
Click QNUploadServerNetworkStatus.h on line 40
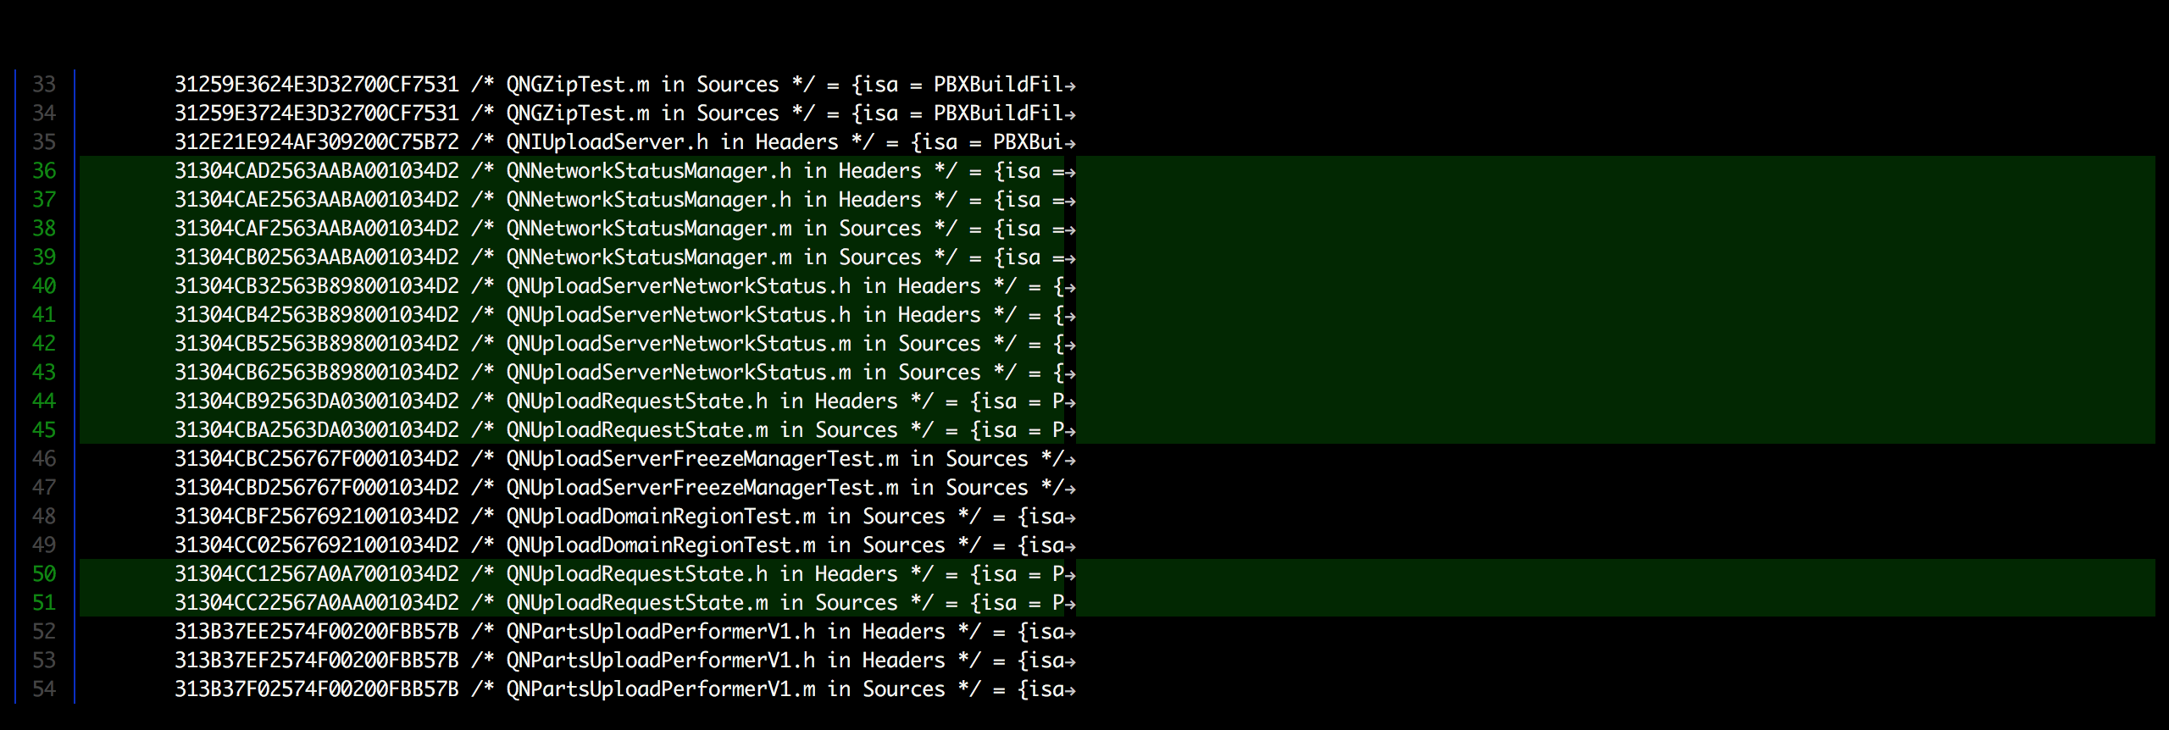[679, 286]
